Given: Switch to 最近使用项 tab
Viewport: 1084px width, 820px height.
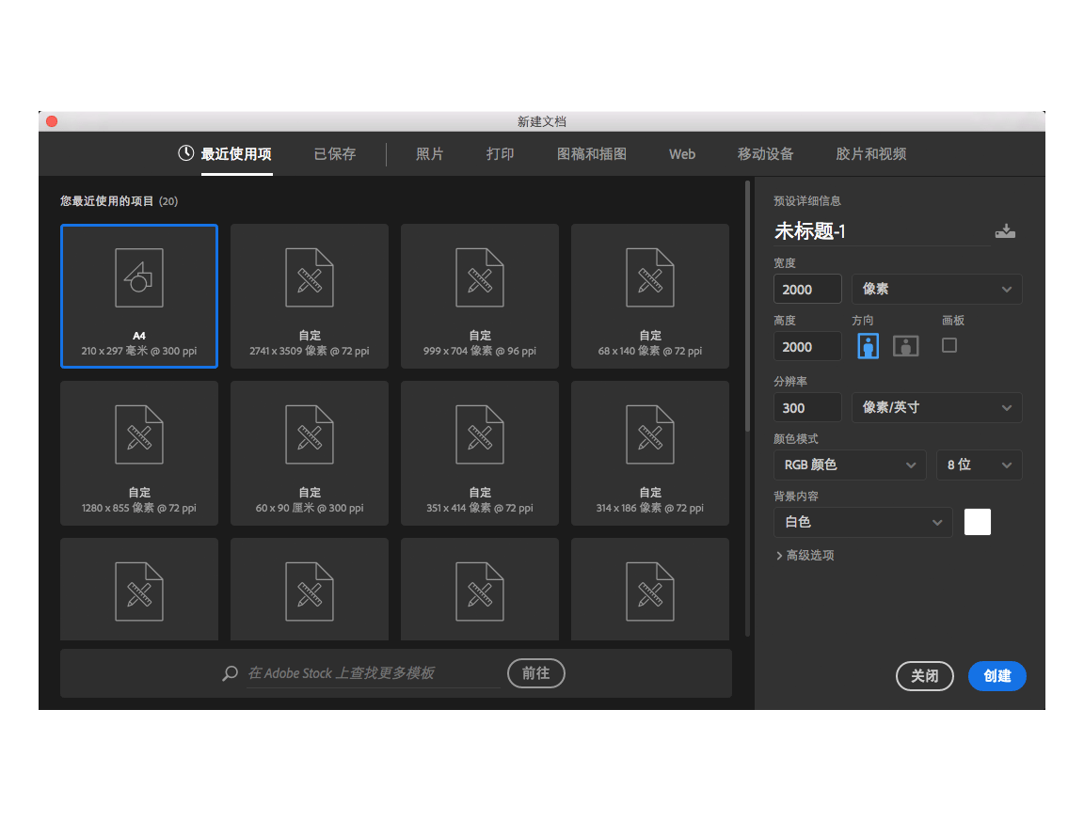Looking at the screenshot, I should click(x=225, y=154).
